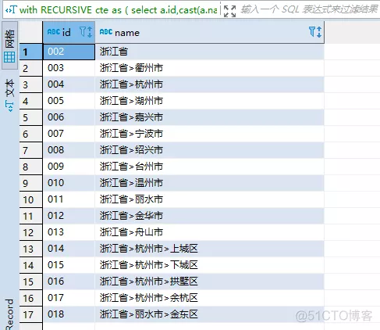Select the cell 浙江省>宁波市
This screenshot has height=330, width=380.
click(x=210, y=134)
